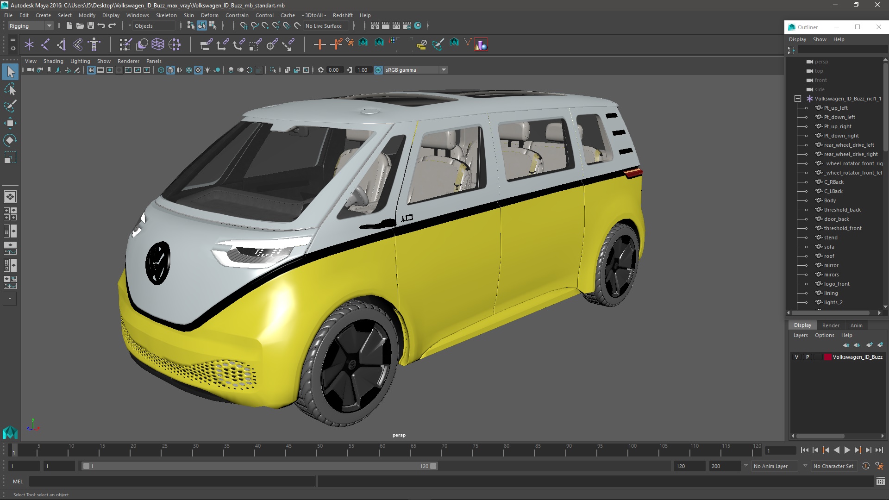
Task: Open the File menu
Action: point(8,15)
